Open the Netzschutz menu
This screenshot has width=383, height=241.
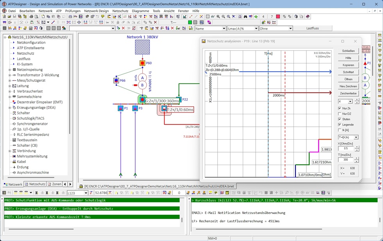click(x=120, y=11)
